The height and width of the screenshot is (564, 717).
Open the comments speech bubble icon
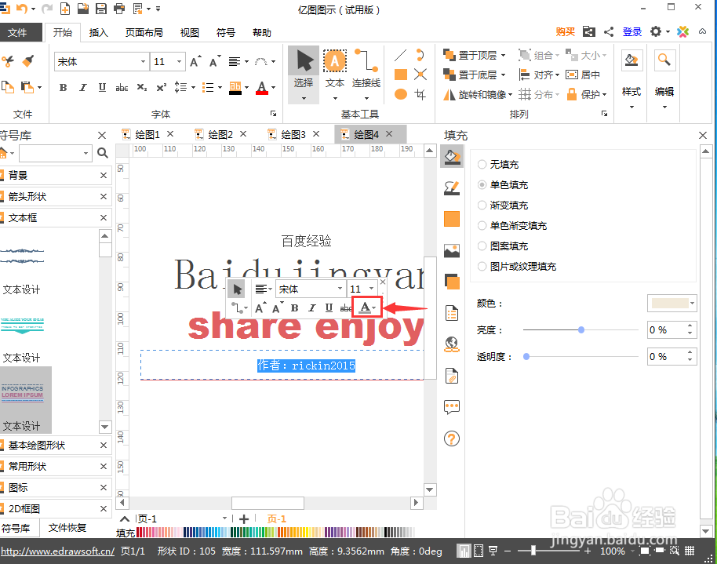coord(452,406)
